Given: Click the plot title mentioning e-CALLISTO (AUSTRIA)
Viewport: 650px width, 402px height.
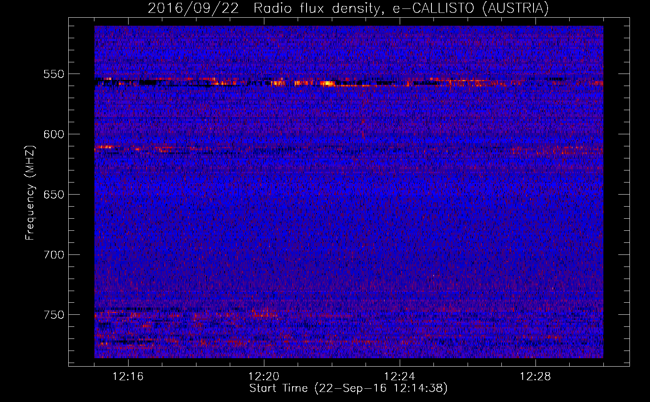Looking at the screenshot, I should click(x=348, y=8).
